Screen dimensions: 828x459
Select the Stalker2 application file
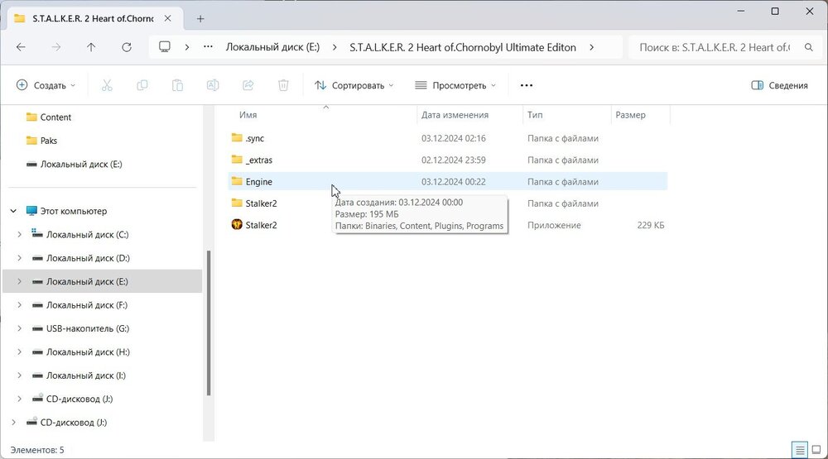261,225
